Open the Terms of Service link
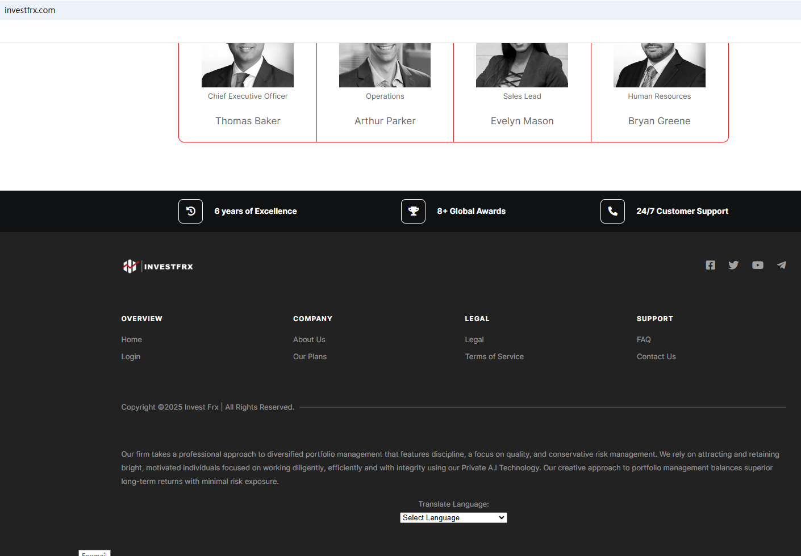 click(494, 356)
